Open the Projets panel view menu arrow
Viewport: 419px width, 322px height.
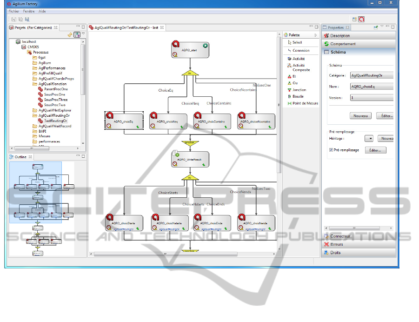click(x=83, y=34)
